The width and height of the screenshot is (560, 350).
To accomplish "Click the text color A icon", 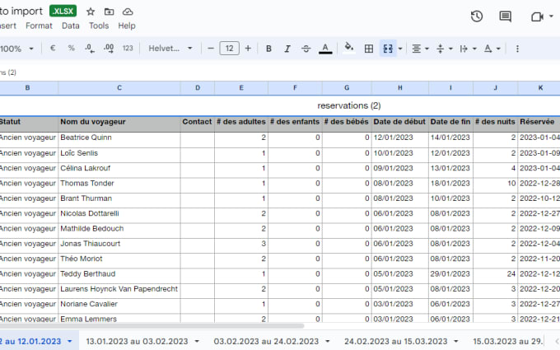I will (x=325, y=49).
